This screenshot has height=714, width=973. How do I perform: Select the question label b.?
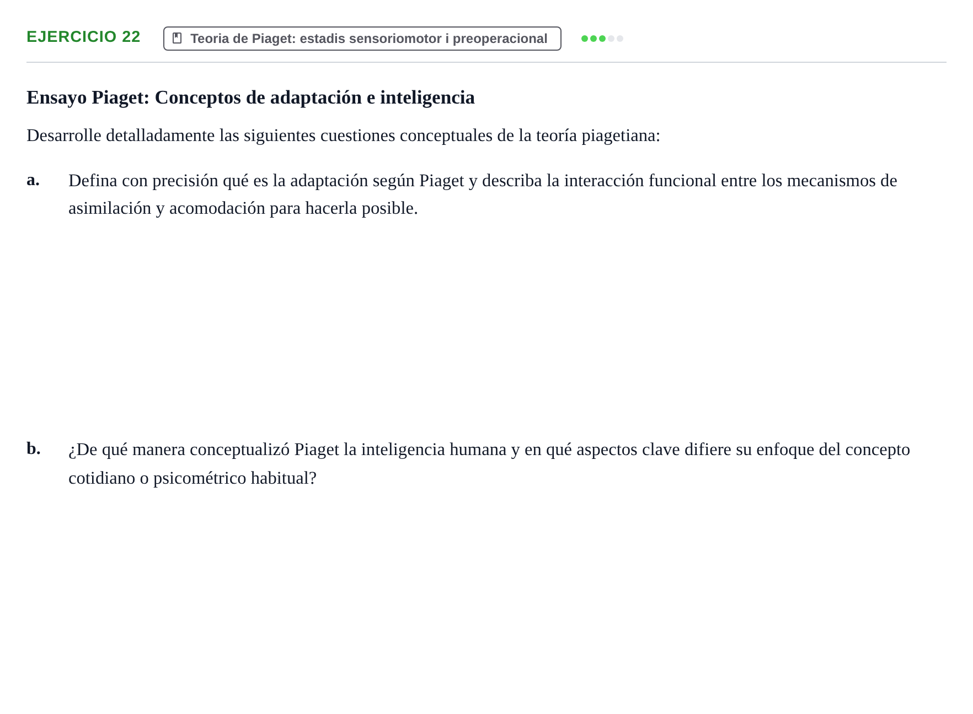tap(34, 448)
